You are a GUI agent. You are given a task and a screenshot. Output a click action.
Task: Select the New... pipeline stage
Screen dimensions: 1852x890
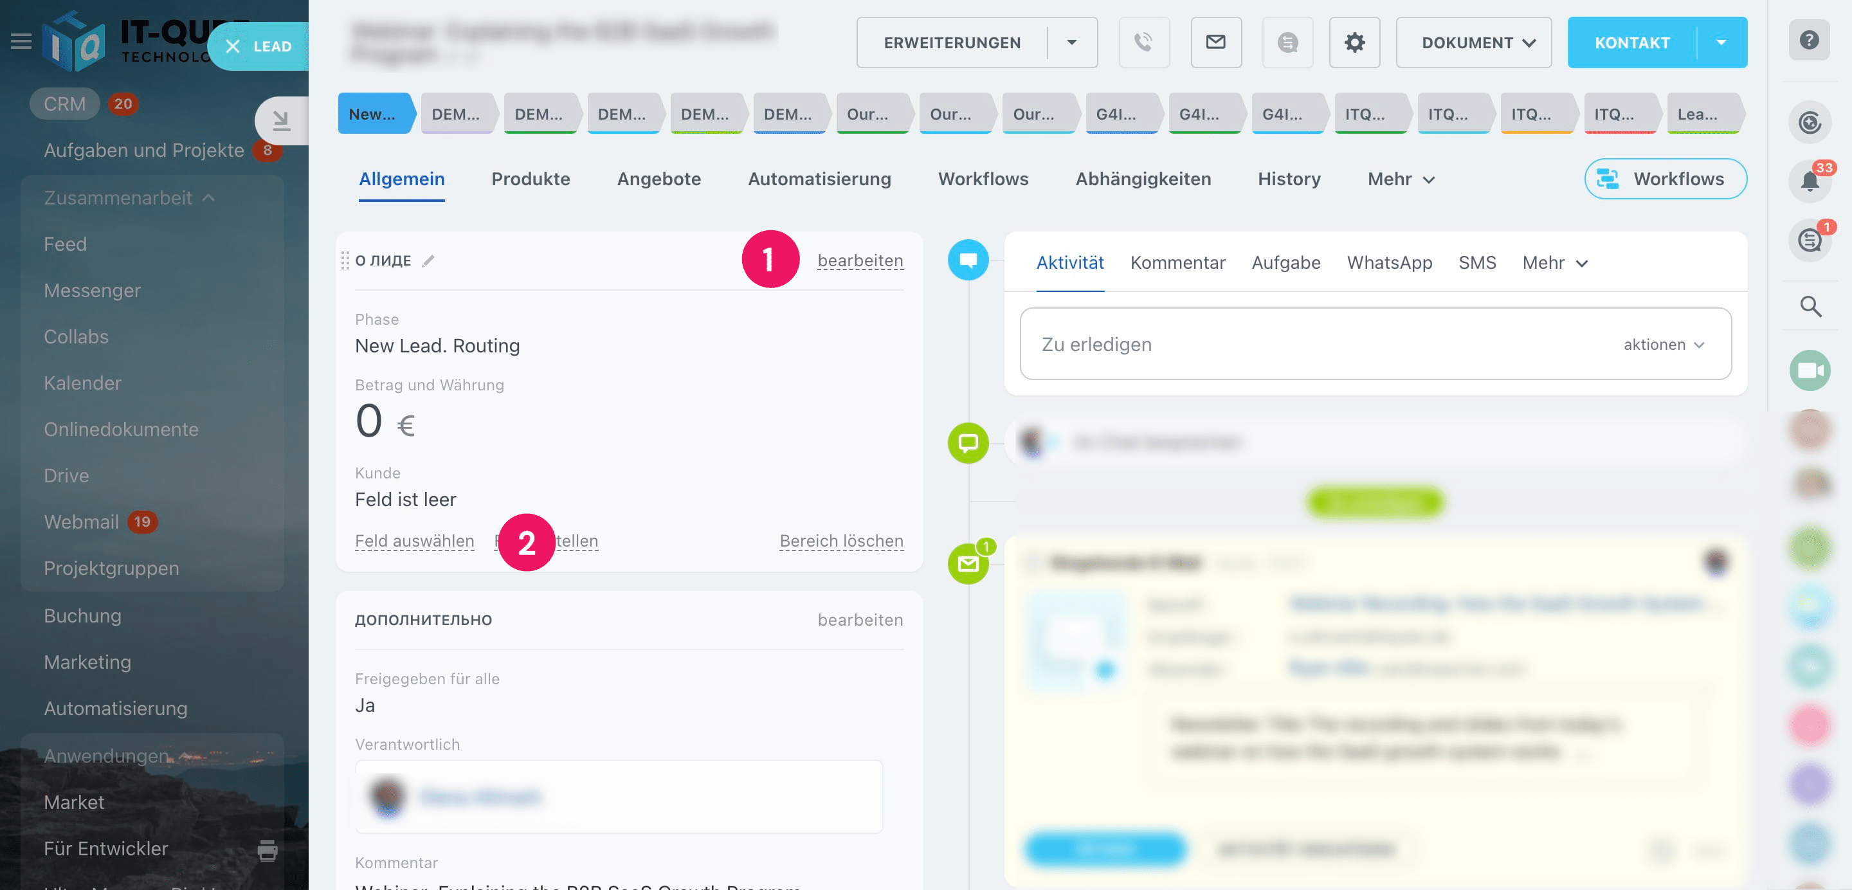tap(373, 114)
